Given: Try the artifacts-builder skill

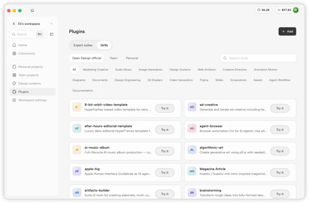Looking at the screenshot, I should (x=165, y=194).
